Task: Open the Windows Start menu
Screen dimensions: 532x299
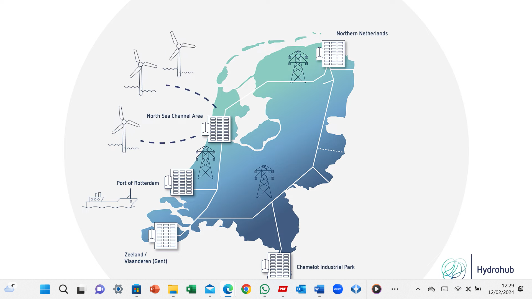Action: point(45,289)
